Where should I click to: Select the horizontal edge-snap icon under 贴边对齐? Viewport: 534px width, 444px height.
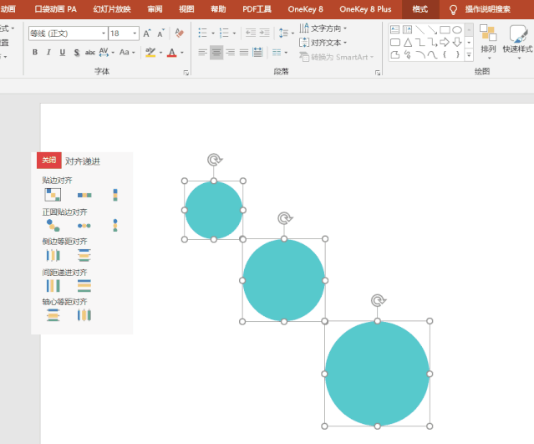[x=84, y=195]
